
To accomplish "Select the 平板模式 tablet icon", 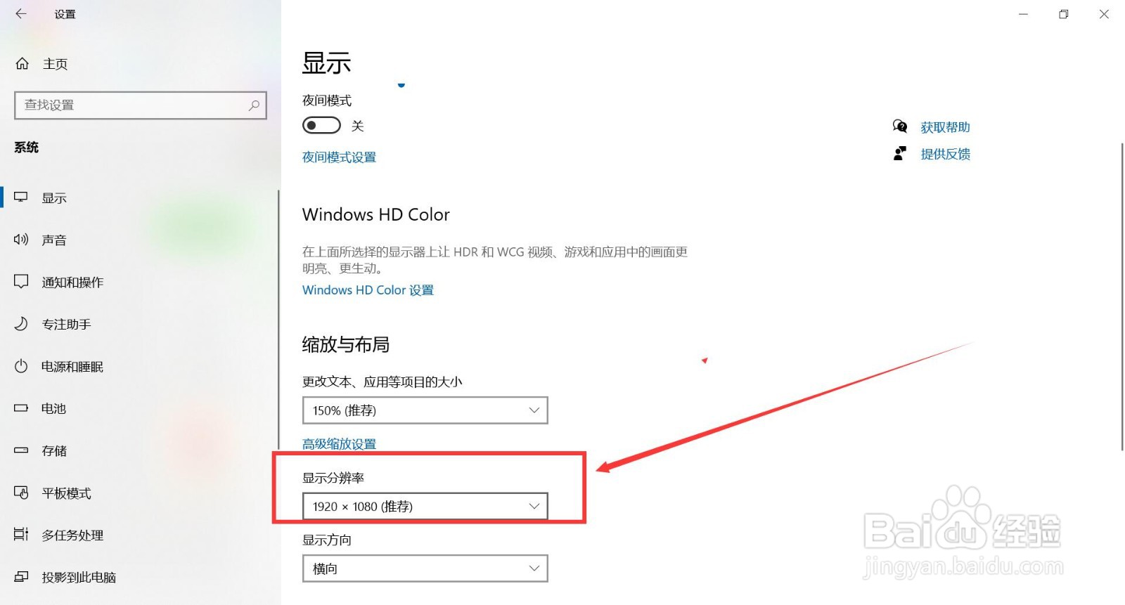I will [21, 493].
